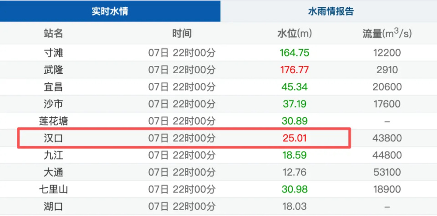Click the 站名 column header
The image size is (437, 216).
[x=53, y=34]
